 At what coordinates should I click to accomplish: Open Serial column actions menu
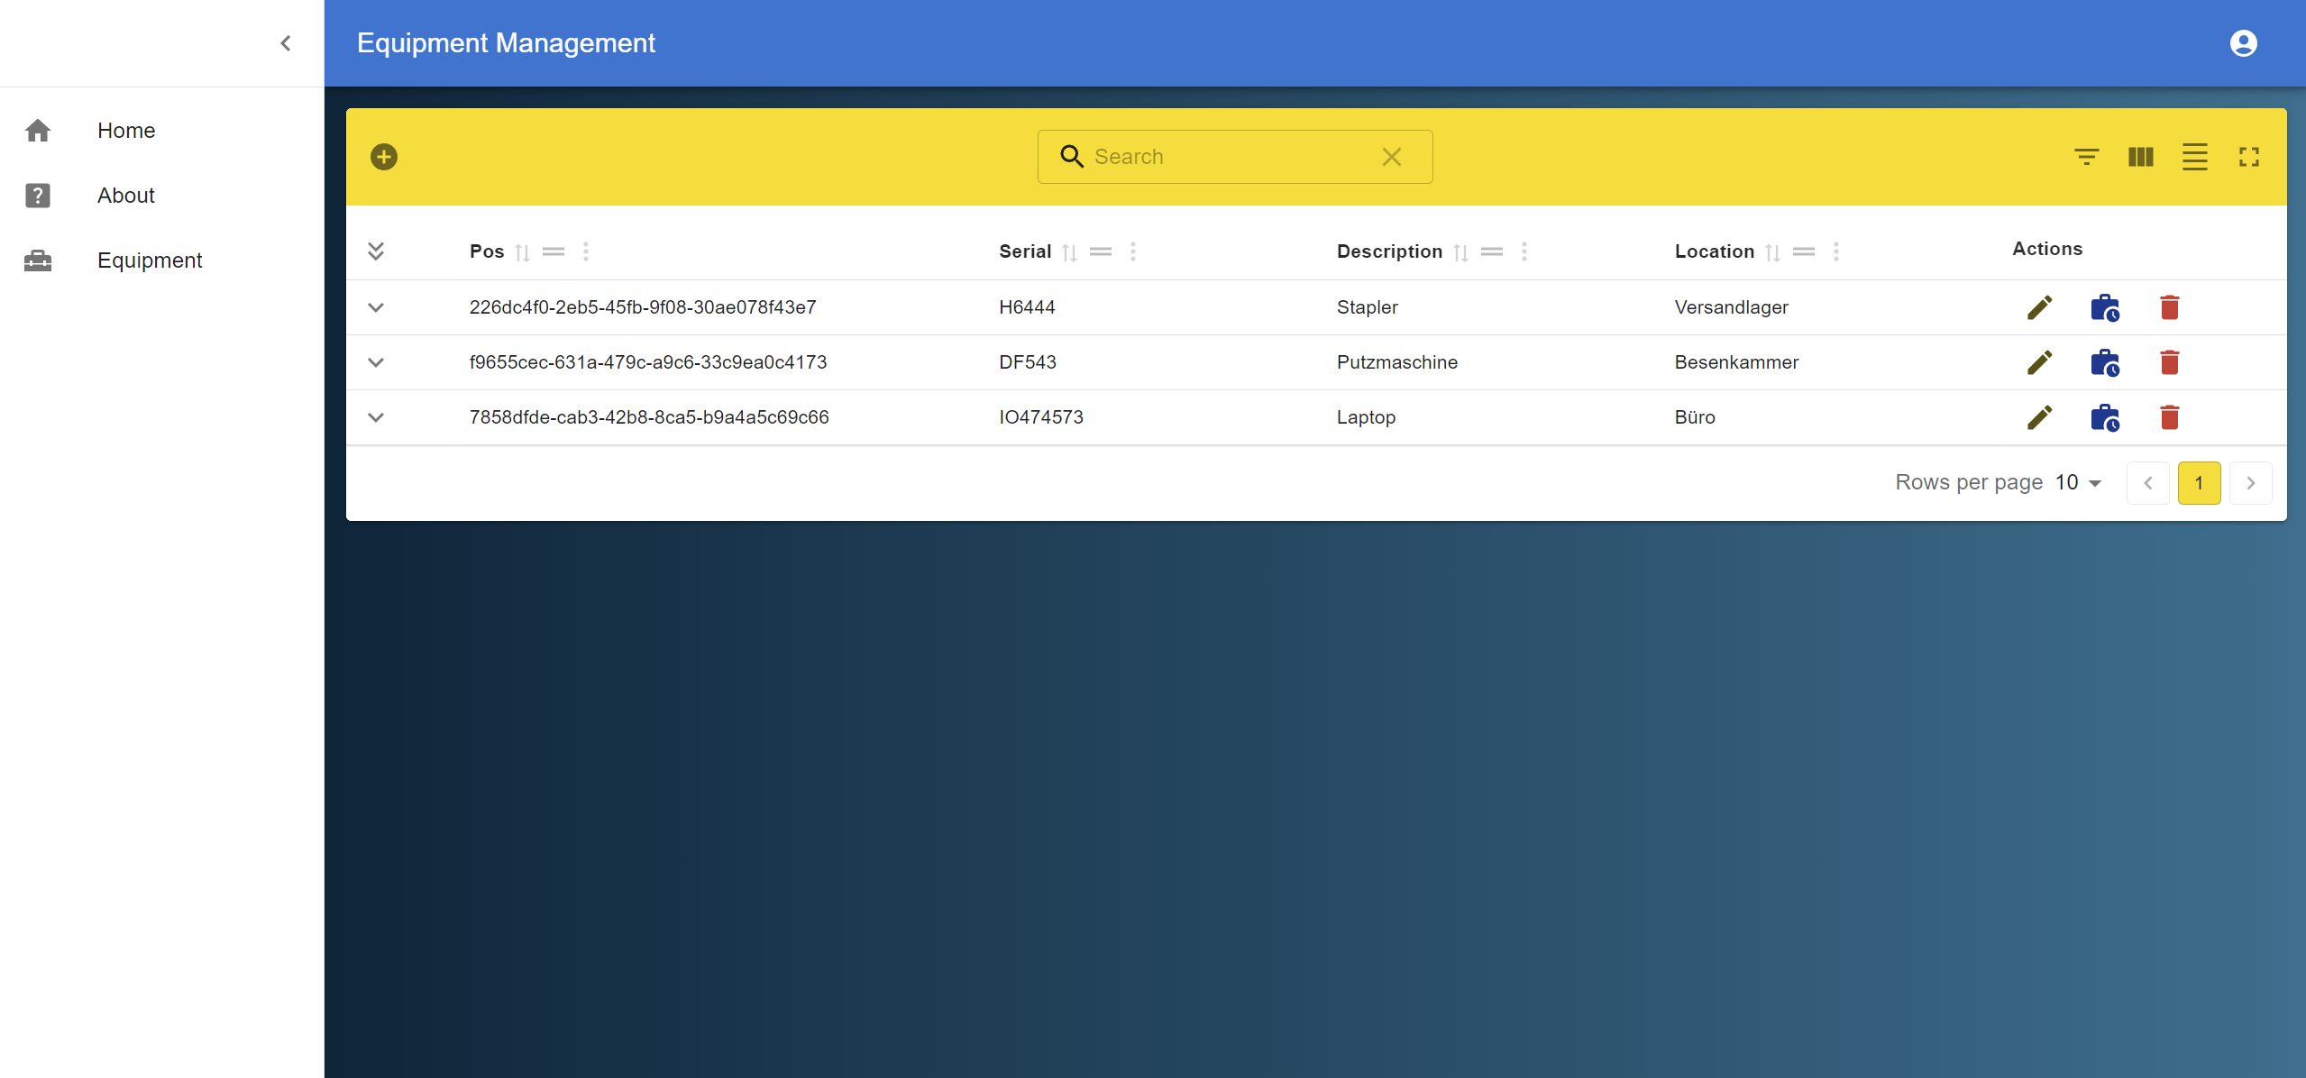point(1133,251)
